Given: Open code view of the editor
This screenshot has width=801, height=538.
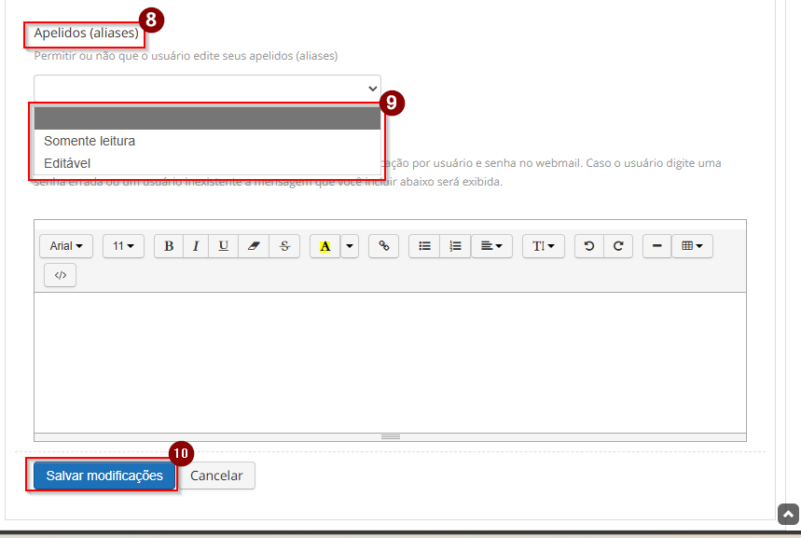Looking at the screenshot, I should click(x=61, y=275).
